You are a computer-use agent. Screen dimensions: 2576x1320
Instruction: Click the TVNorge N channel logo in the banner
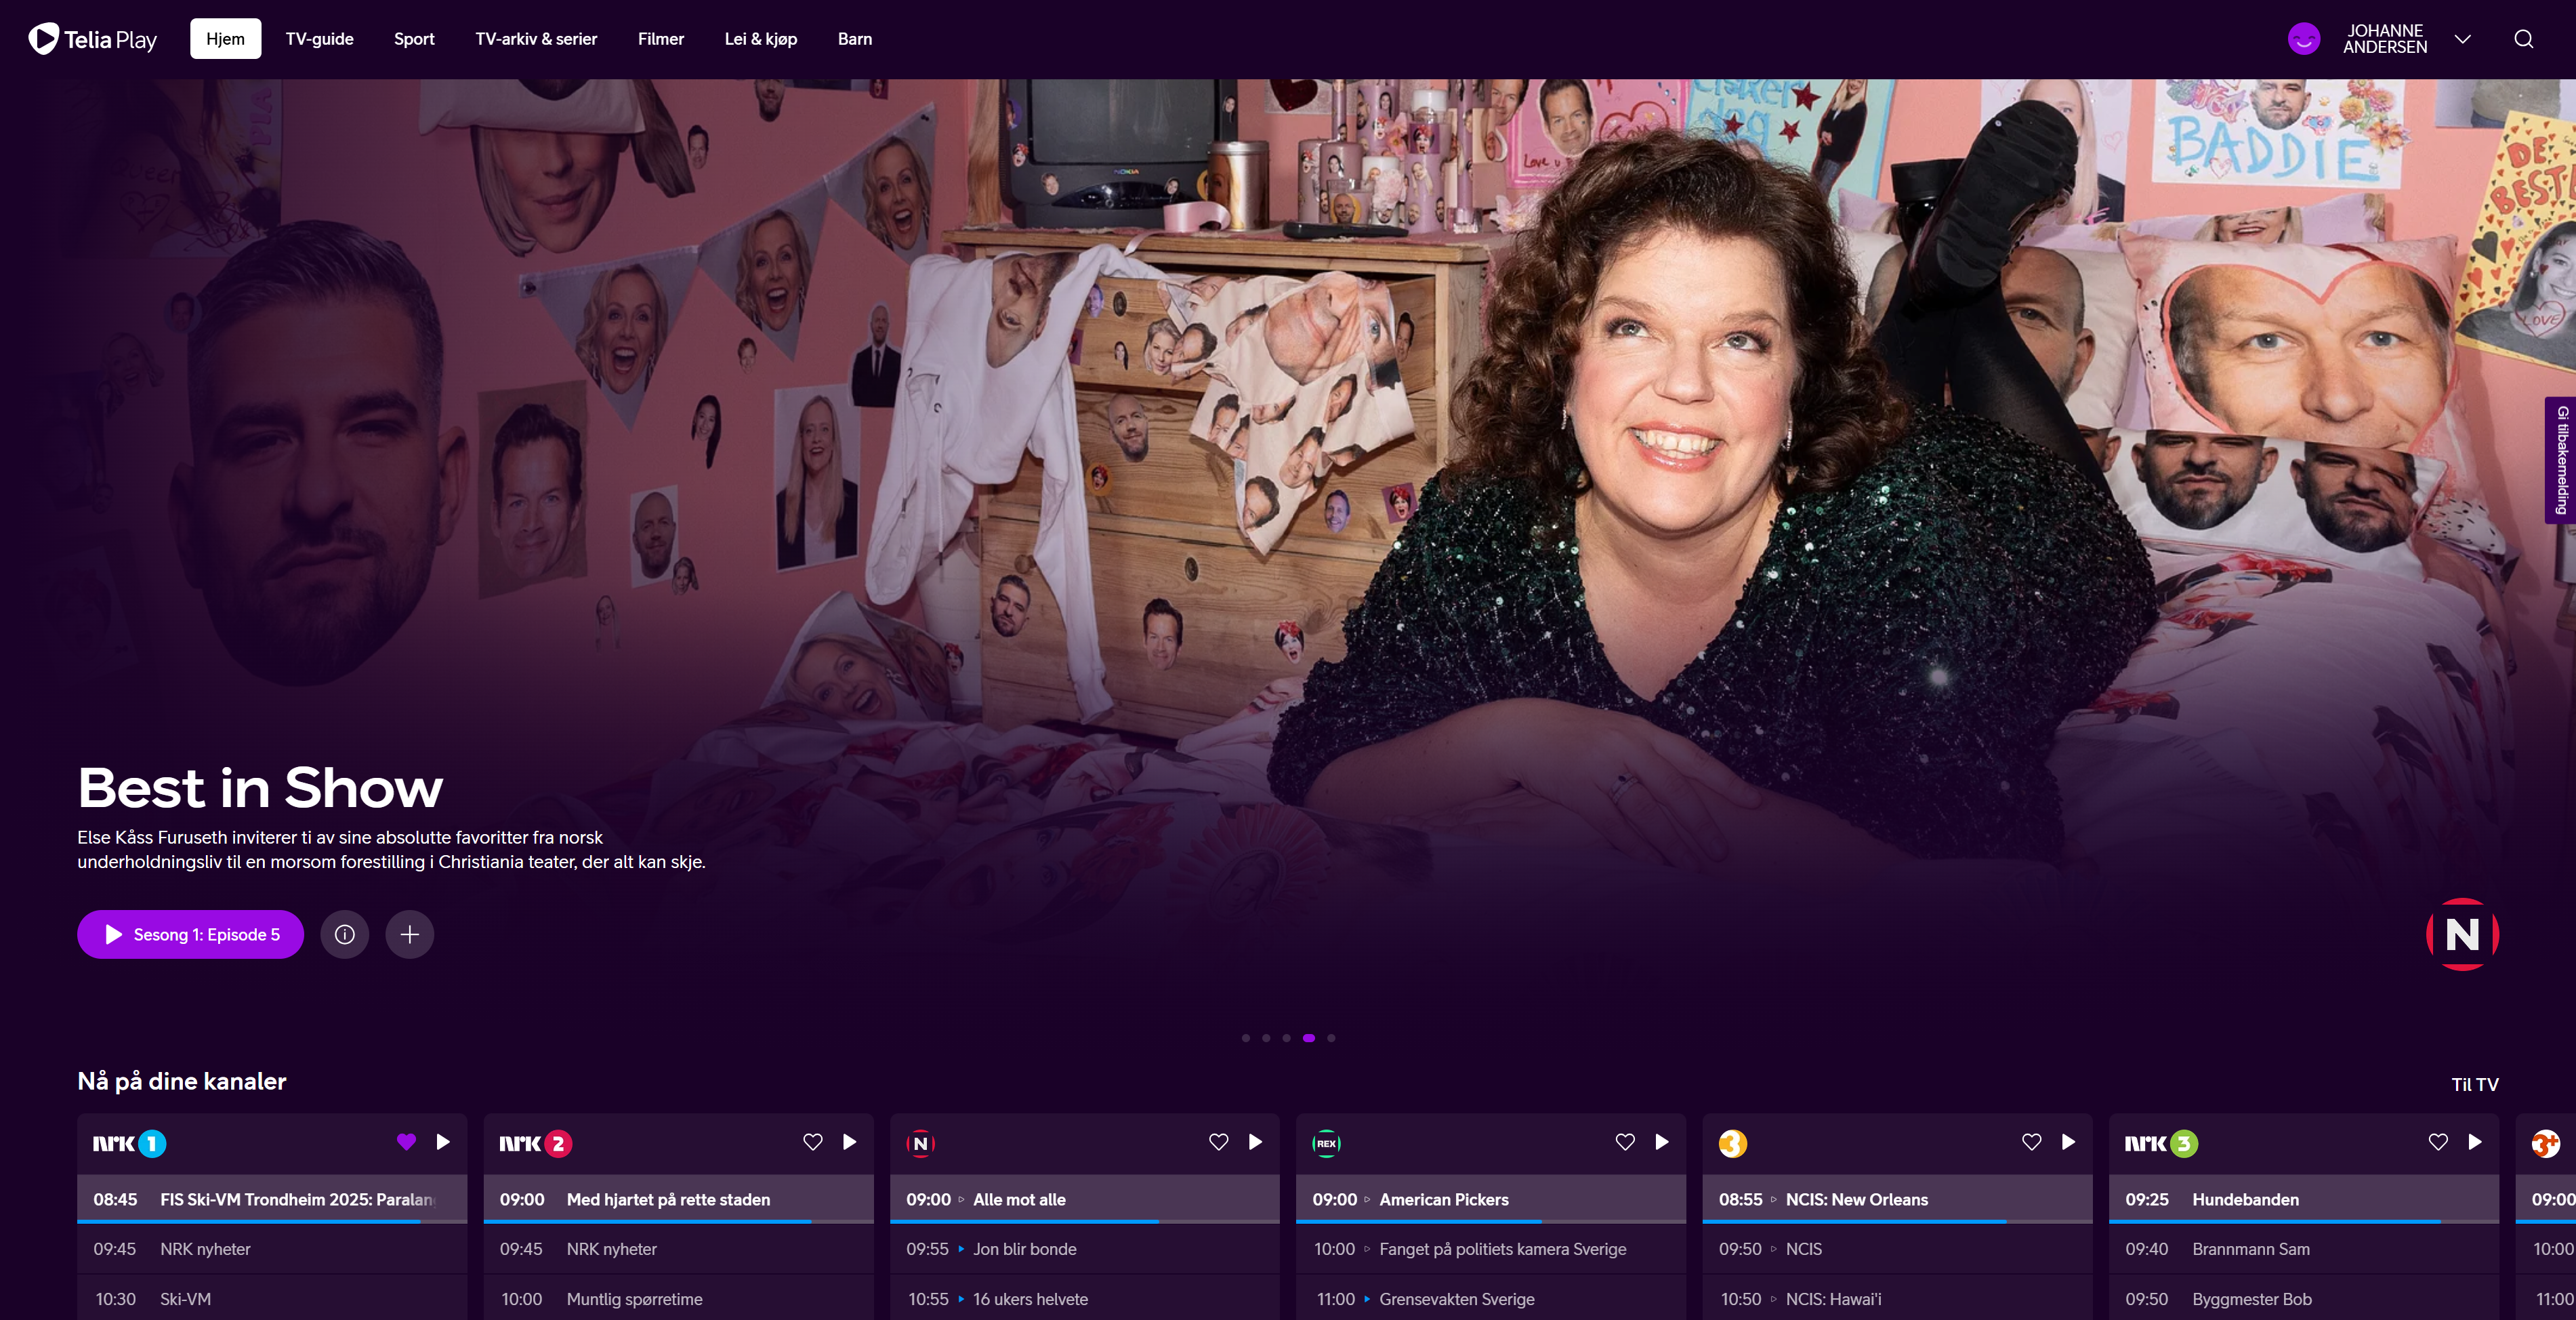pyautogui.click(x=2462, y=934)
